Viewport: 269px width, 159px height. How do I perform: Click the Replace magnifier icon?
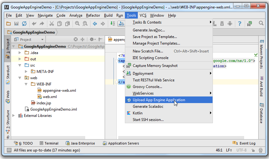(85, 24)
